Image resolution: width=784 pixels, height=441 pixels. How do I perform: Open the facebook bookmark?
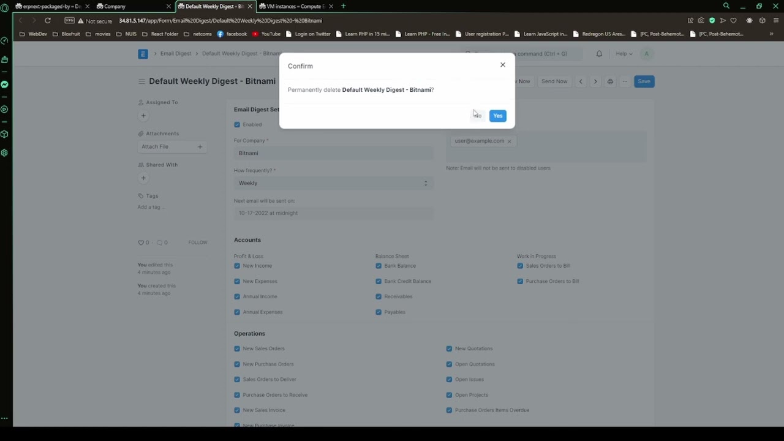(232, 34)
